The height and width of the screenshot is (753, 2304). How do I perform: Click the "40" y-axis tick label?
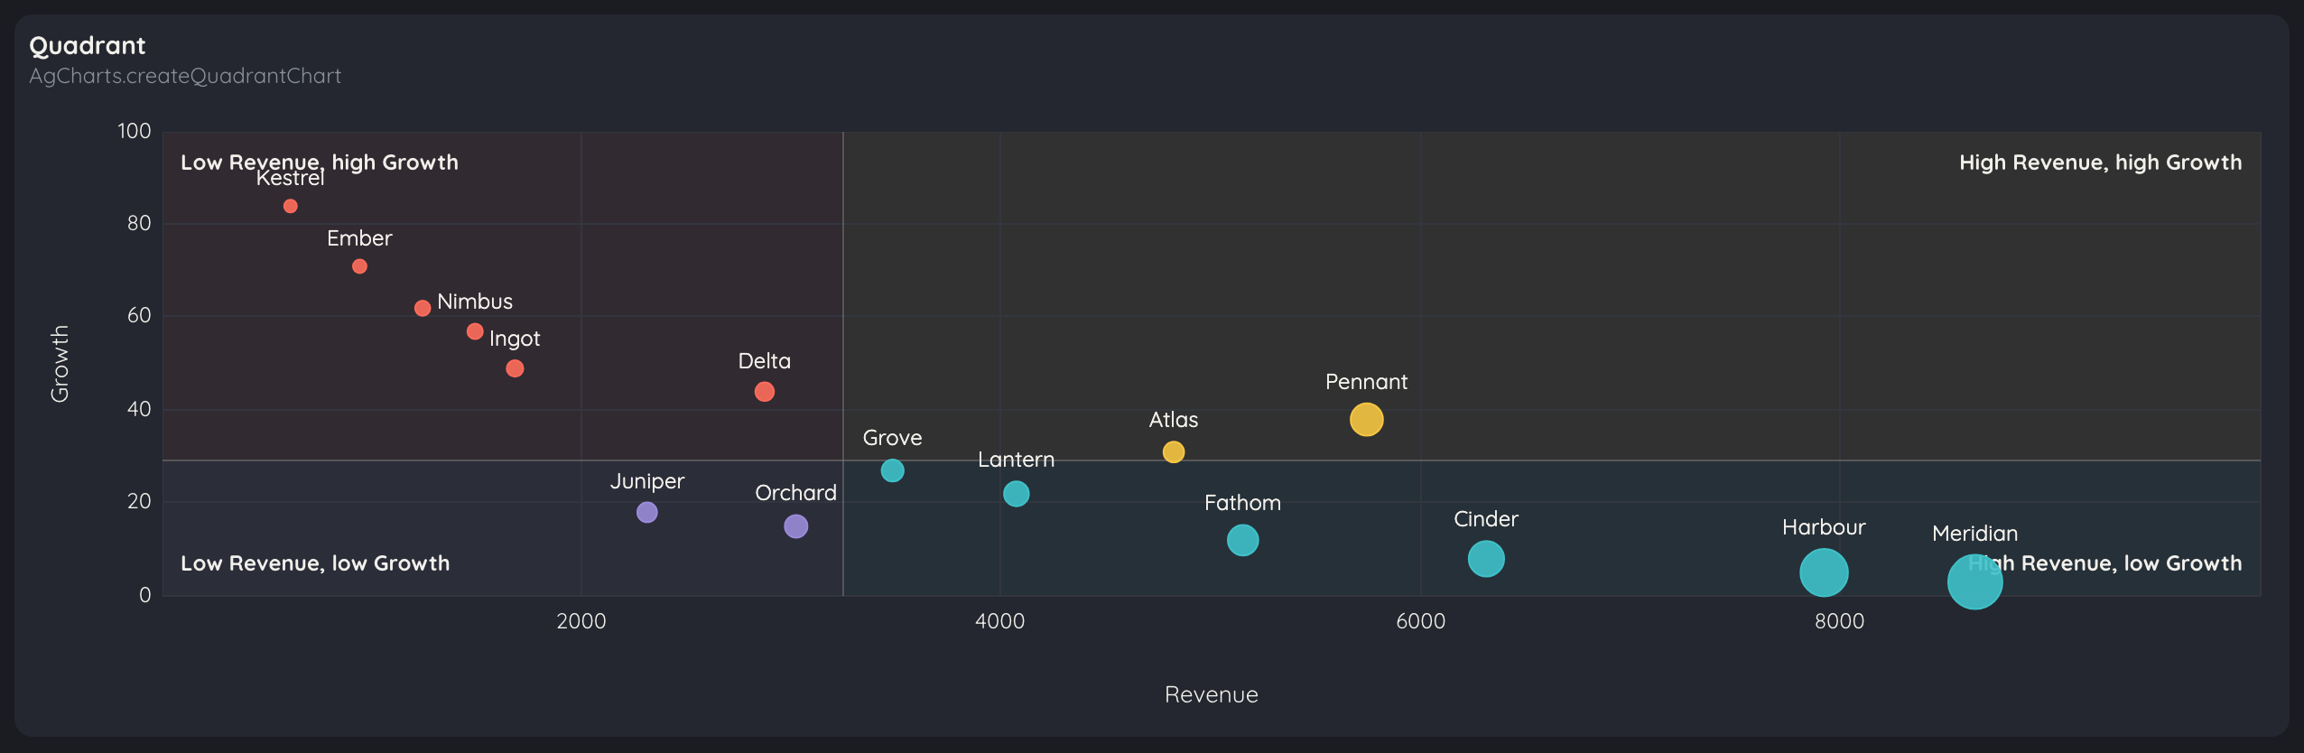[x=139, y=409]
